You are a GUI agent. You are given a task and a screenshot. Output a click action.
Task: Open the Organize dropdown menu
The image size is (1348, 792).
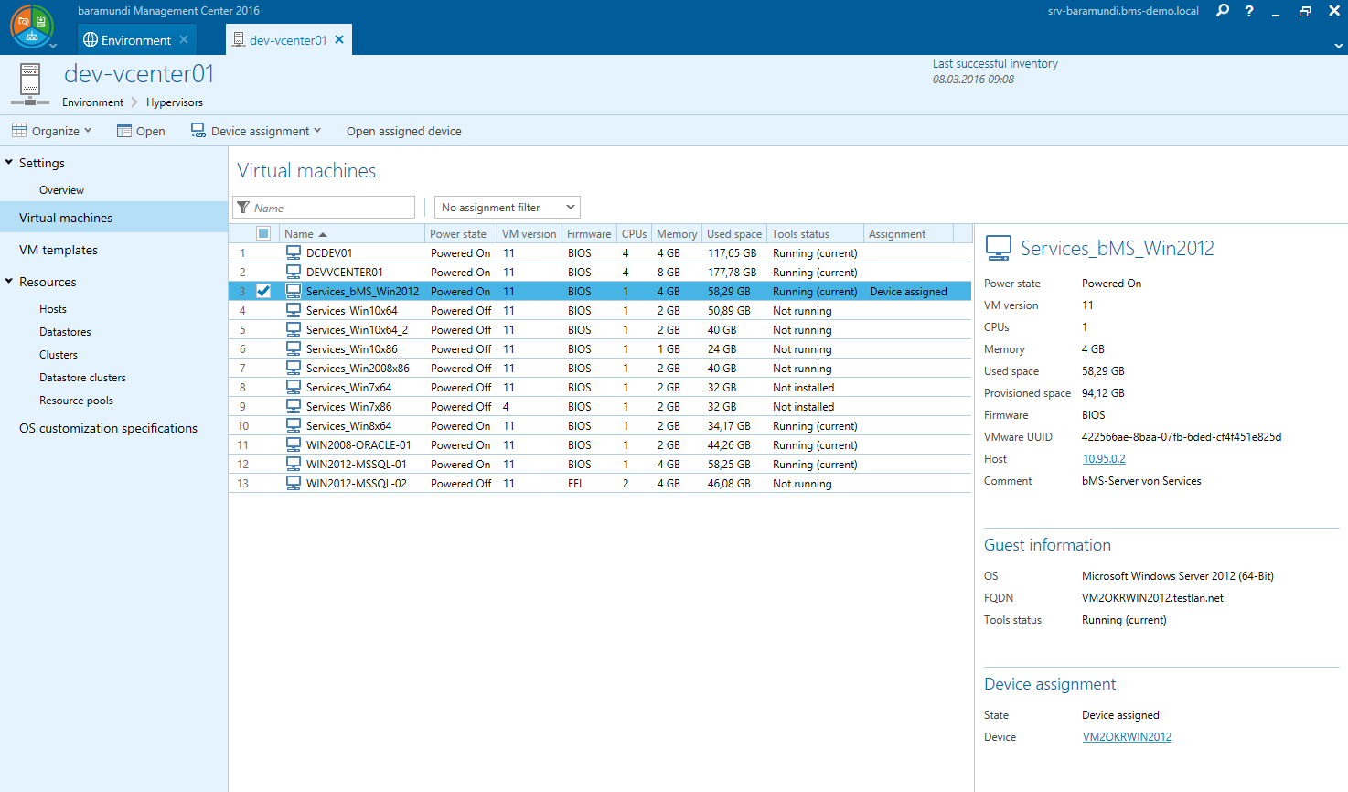click(x=52, y=131)
